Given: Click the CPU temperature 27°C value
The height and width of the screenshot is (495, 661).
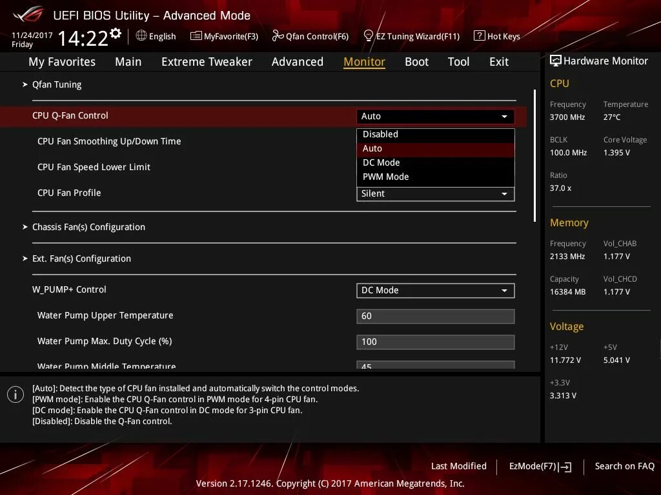Looking at the screenshot, I should coord(612,117).
